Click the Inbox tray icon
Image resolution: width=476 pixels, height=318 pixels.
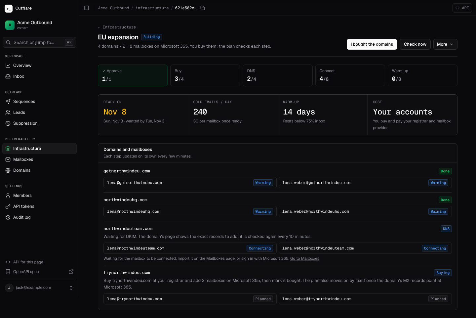click(x=8, y=76)
